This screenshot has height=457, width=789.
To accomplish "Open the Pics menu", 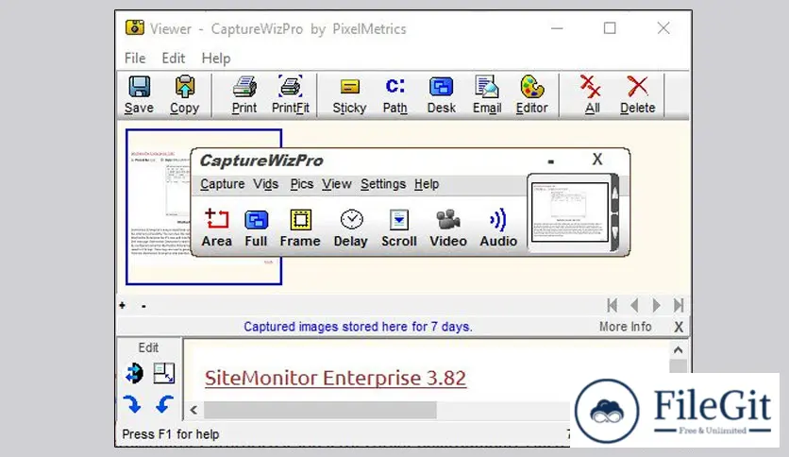I will [302, 184].
